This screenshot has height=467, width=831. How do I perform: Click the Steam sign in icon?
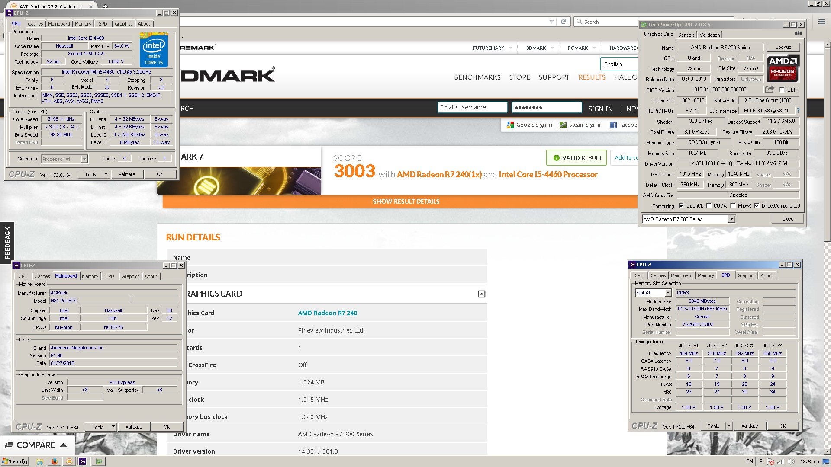click(x=563, y=125)
